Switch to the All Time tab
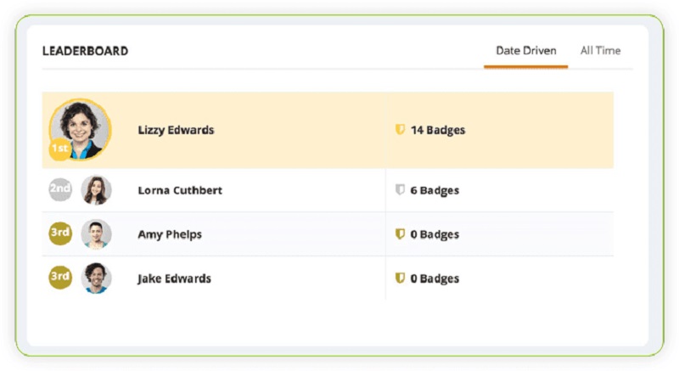 [x=600, y=51]
